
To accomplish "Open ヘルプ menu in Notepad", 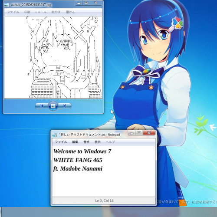I will click(110, 142).
